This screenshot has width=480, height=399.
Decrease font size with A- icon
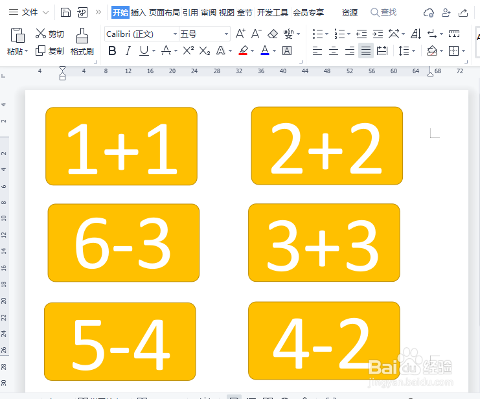(257, 34)
